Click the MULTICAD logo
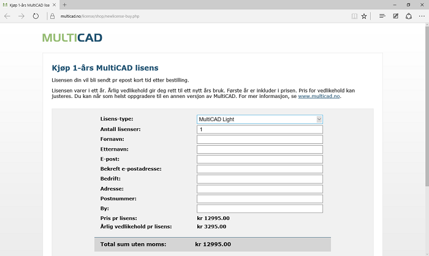The image size is (429, 256). (x=72, y=38)
